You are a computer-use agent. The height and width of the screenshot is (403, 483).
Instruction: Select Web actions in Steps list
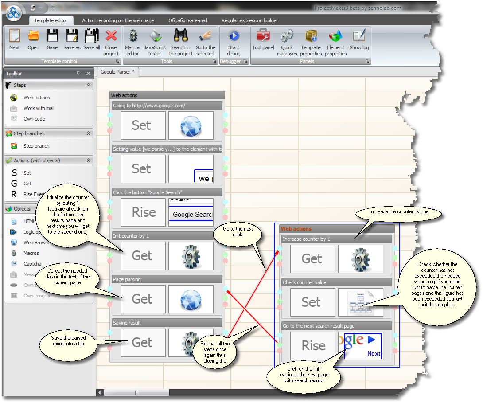coord(36,98)
